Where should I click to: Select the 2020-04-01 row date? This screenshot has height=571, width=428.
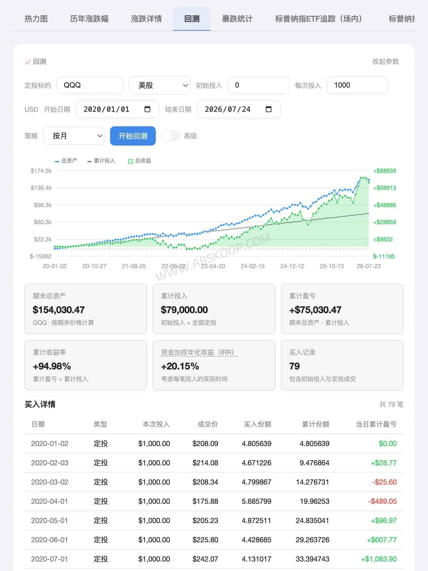(x=50, y=501)
